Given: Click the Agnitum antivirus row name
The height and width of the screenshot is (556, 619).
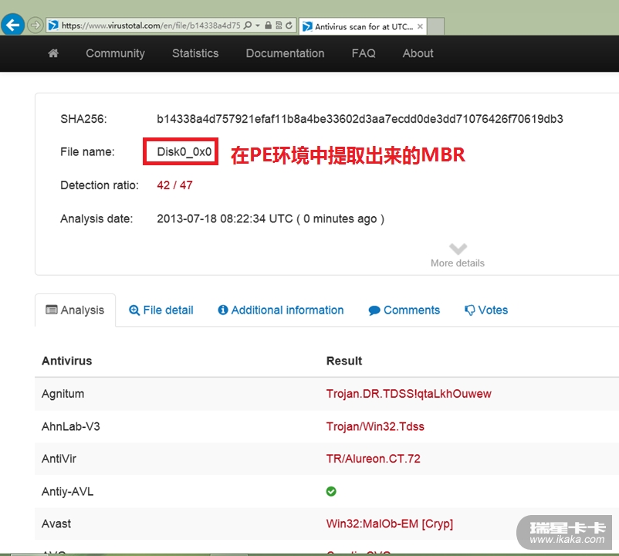Looking at the screenshot, I should click(63, 394).
